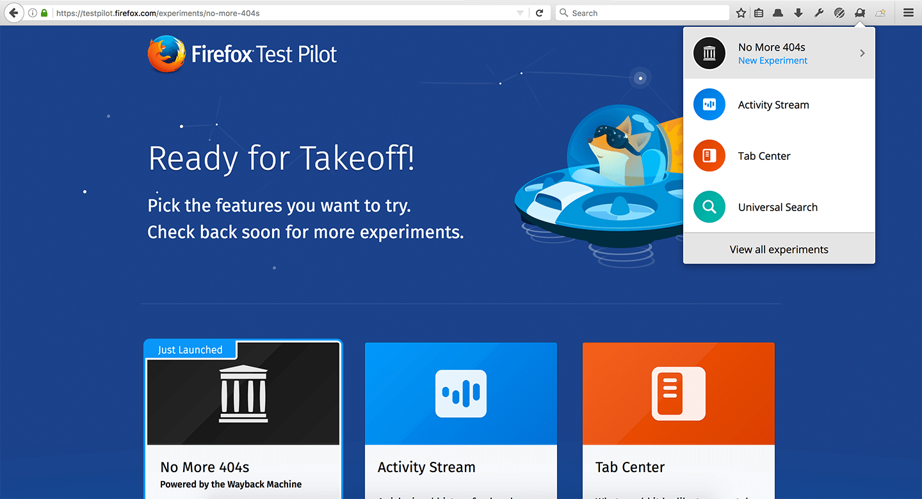This screenshot has height=499, width=922.
Task: Open the No More 404s card thumbnail
Action: click(x=243, y=393)
